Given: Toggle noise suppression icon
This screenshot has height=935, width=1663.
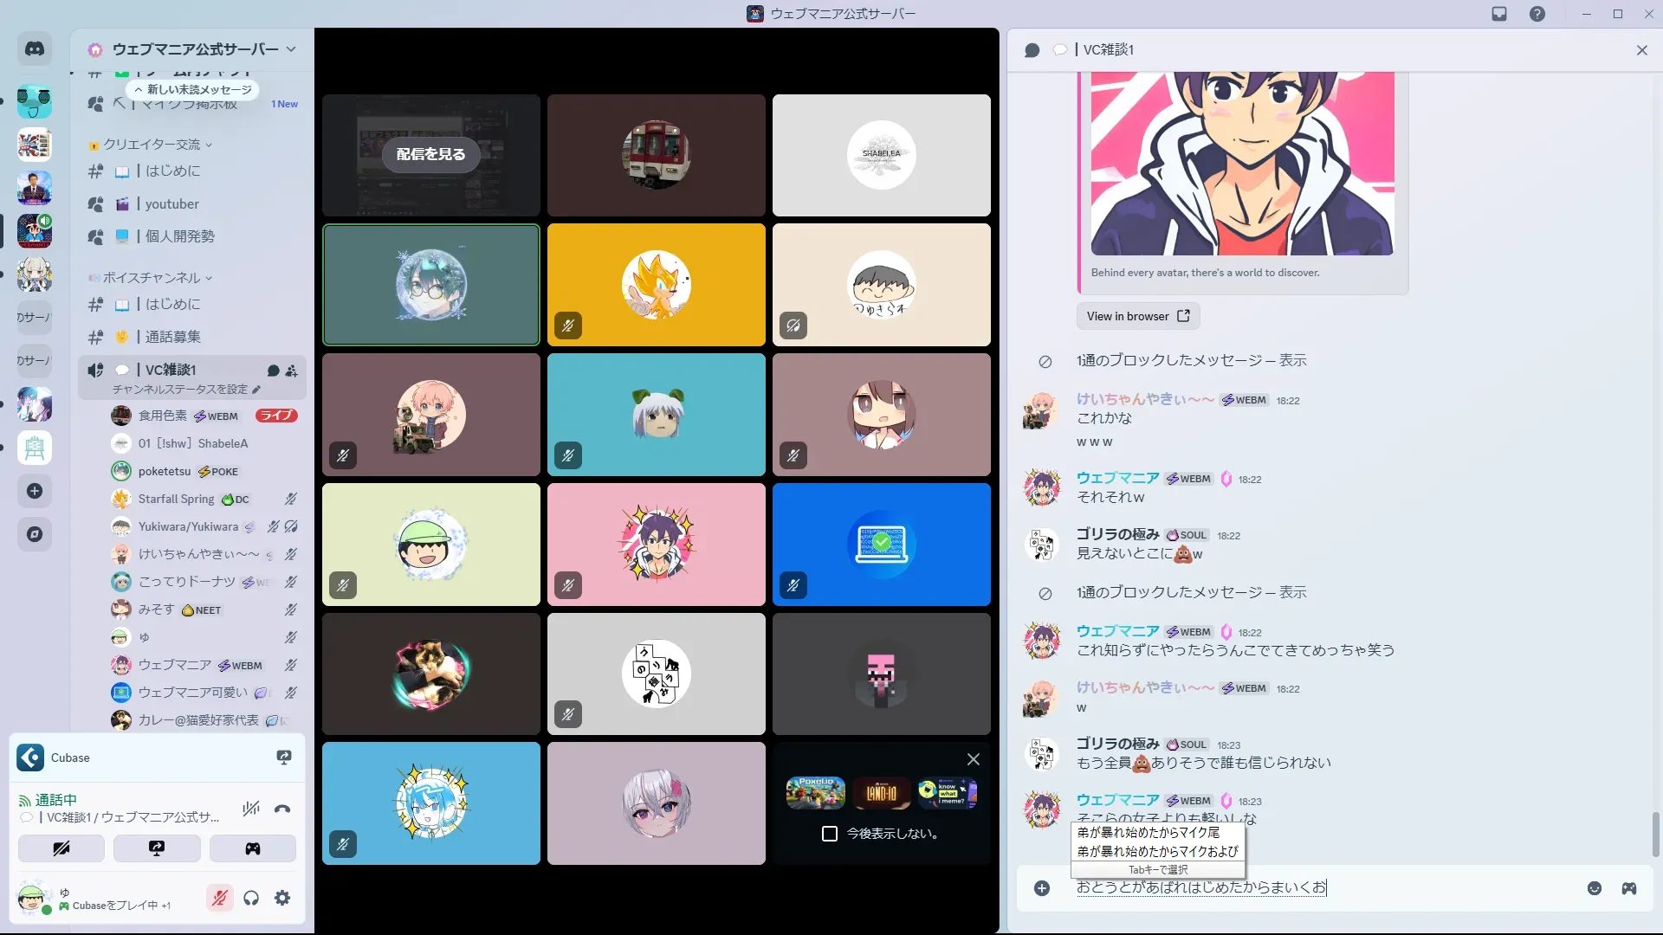Looking at the screenshot, I should [251, 809].
